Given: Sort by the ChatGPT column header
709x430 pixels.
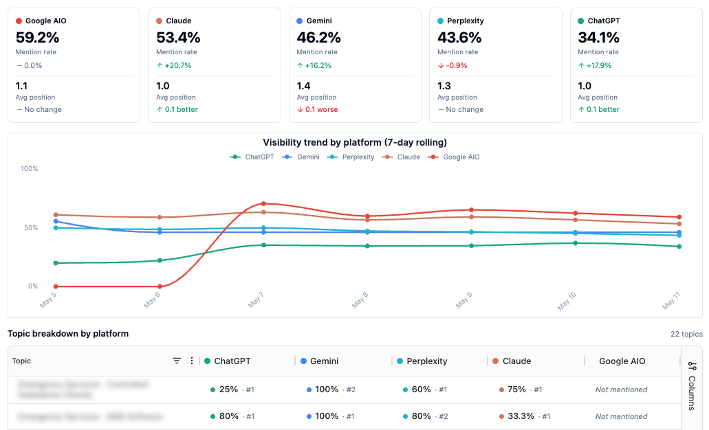Looking at the screenshot, I should (x=232, y=361).
